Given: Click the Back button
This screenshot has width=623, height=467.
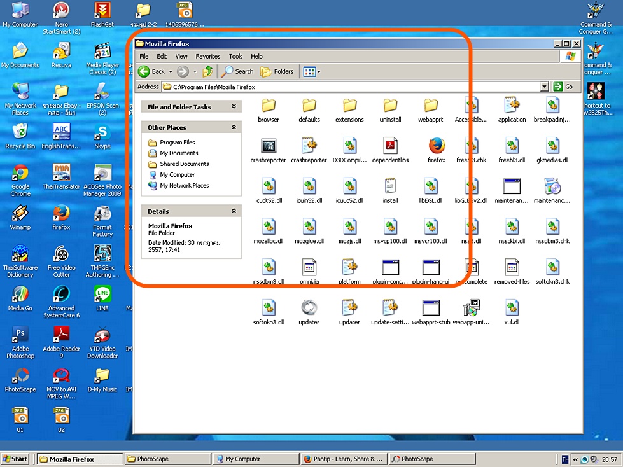Looking at the screenshot, I should pos(152,71).
